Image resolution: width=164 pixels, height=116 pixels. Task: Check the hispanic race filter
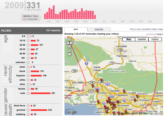click(28, 76)
